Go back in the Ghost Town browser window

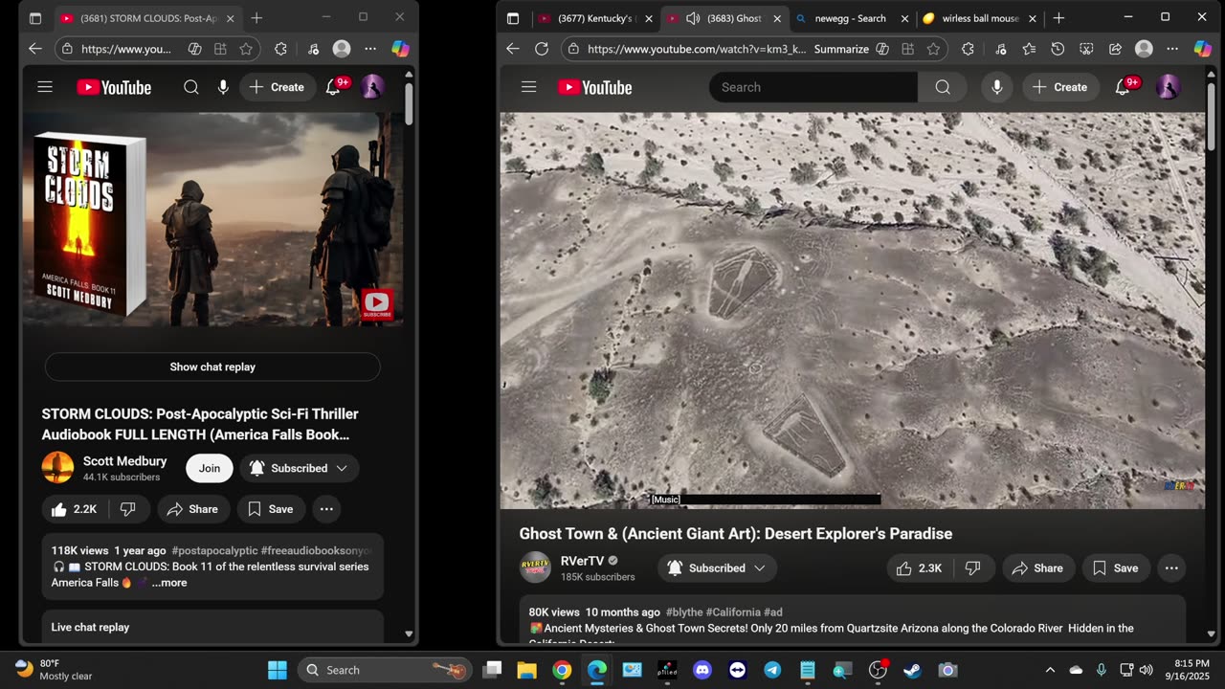(x=513, y=49)
